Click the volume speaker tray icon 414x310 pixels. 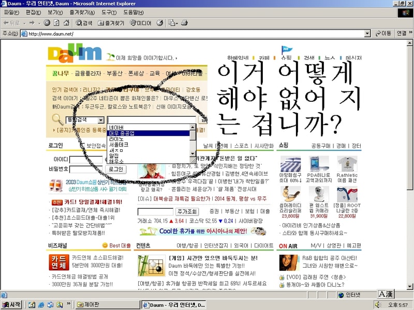pos(378,305)
